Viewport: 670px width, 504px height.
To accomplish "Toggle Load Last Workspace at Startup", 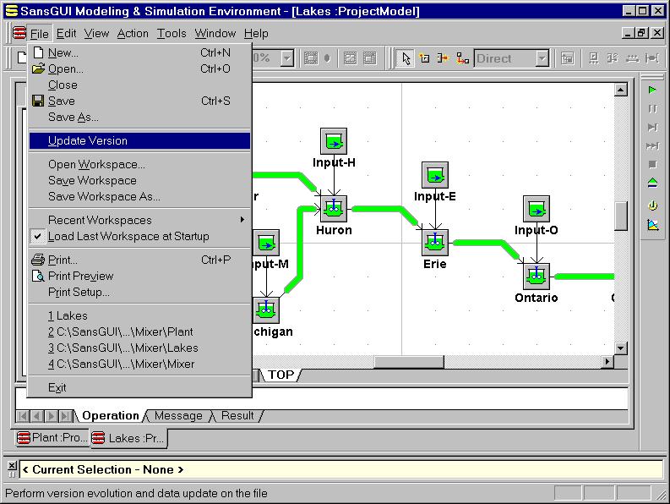I will tap(128, 236).
